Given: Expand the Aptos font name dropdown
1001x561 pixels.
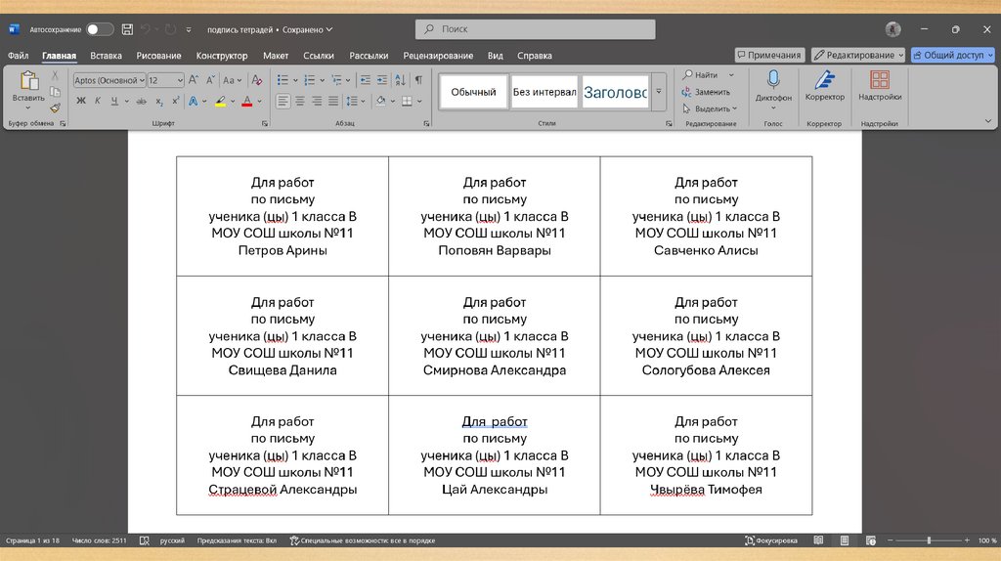Looking at the screenshot, I should click(142, 80).
